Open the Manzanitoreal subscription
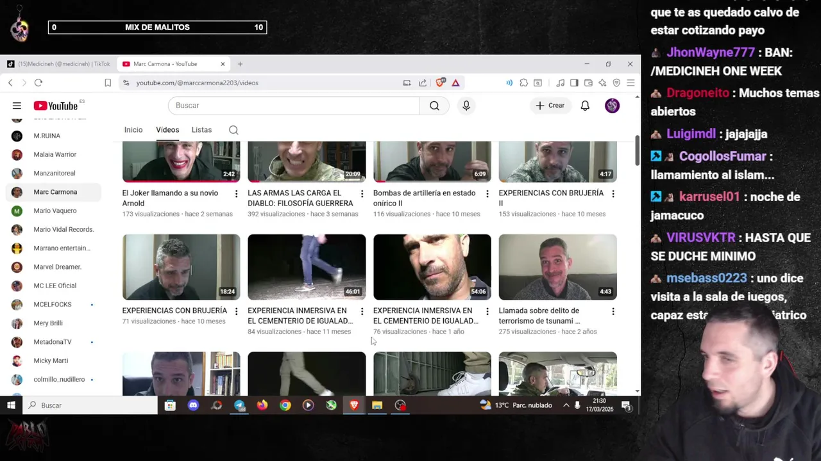The image size is (821, 461). click(x=55, y=173)
